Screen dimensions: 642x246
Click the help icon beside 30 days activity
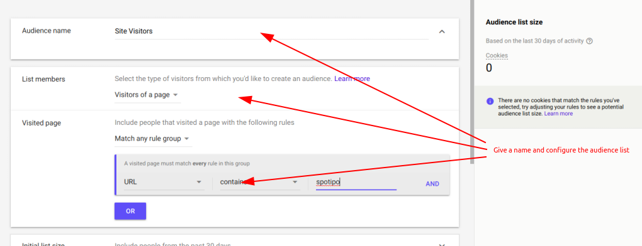(590, 41)
